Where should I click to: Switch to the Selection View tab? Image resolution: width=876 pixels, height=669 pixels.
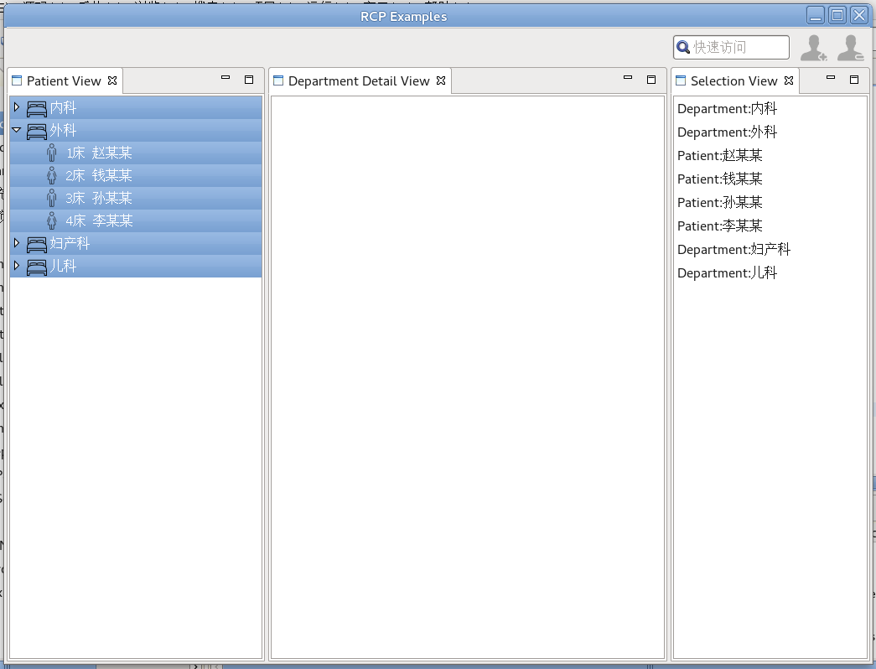733,81
